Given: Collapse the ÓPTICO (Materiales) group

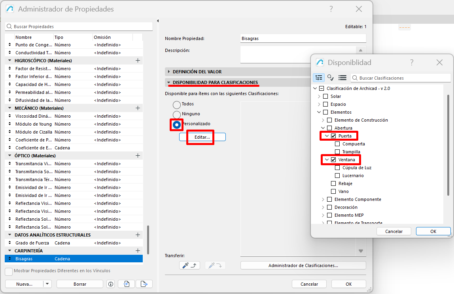Looking at the screenshot, I should [x=10, y=156].
